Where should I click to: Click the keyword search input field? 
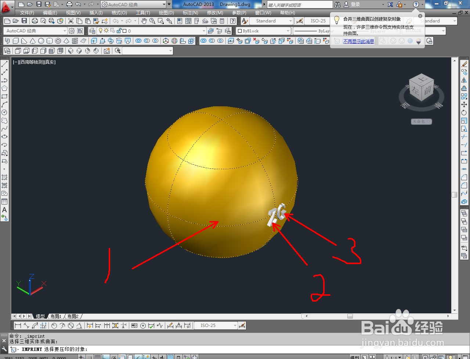point(300,4)
